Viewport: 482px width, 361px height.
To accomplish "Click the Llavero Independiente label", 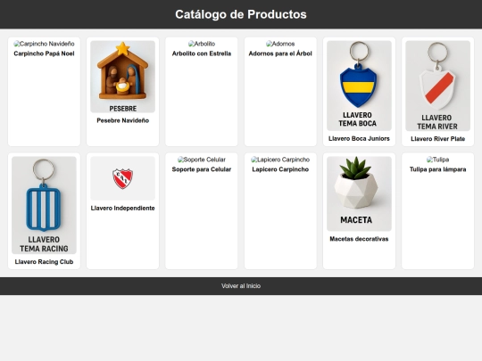I will (122, 208).
